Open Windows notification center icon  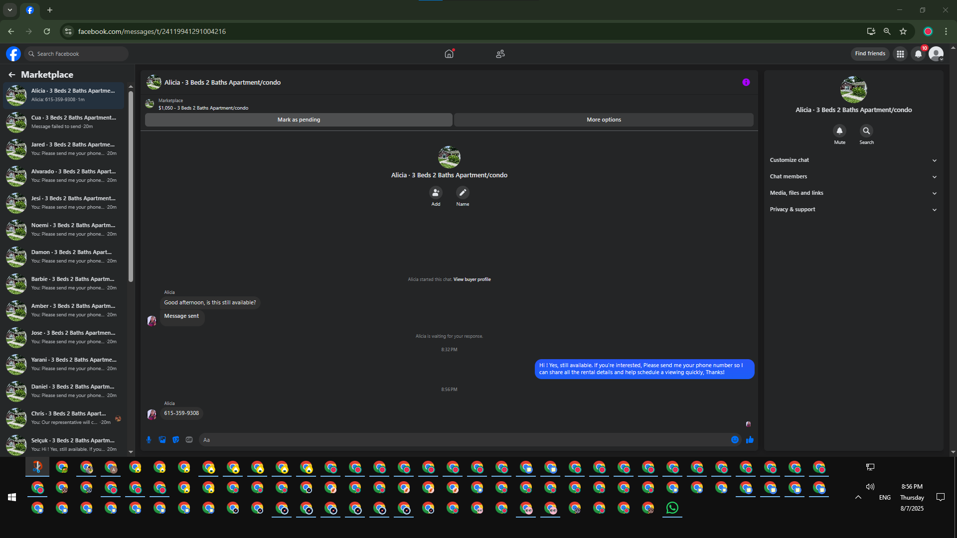tap(941, 497)
